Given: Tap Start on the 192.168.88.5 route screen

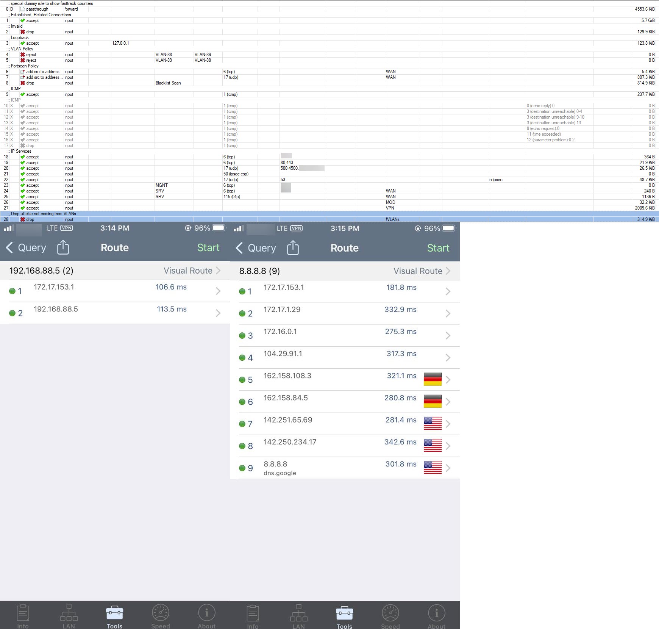Looking at the screenshot, I should 208,247.
